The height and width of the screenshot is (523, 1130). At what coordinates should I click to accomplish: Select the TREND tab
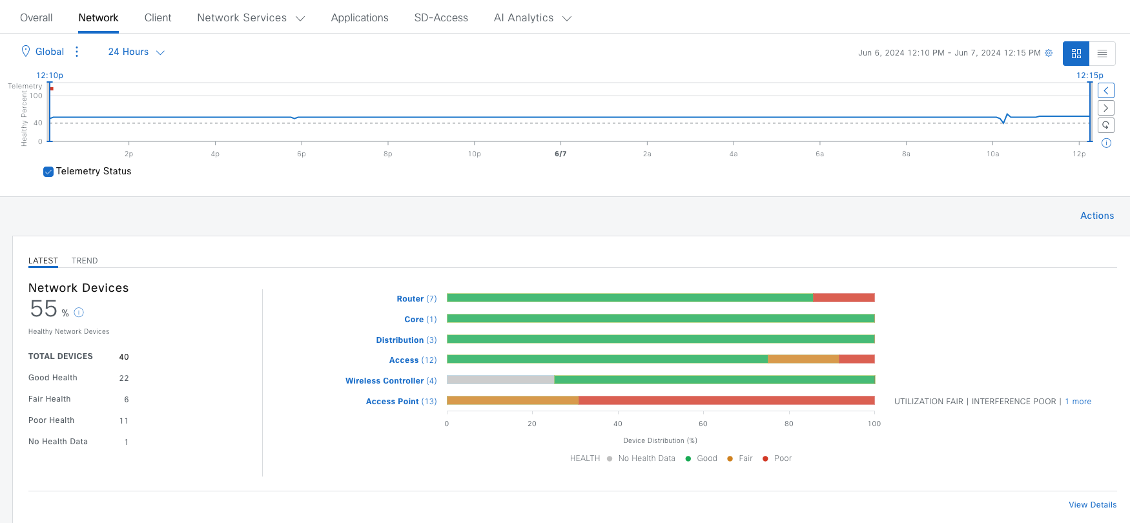pyautogui.click(x=85, y=261)
